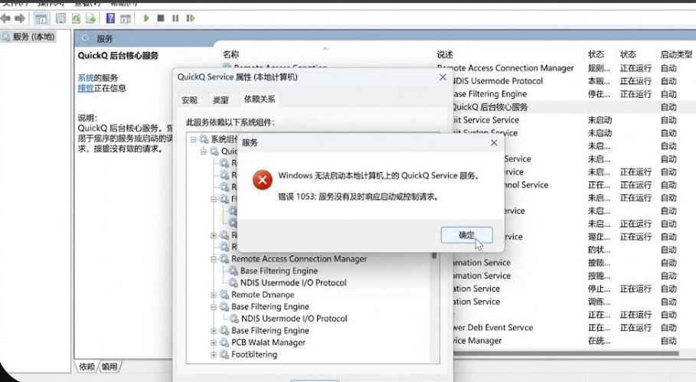Viewport: 696px width, 382px height.
Task: Click the Refresh toolbar icon
Action: (76, 18)
